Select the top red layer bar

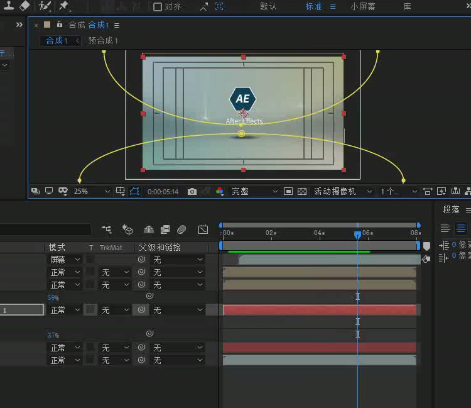320,310
